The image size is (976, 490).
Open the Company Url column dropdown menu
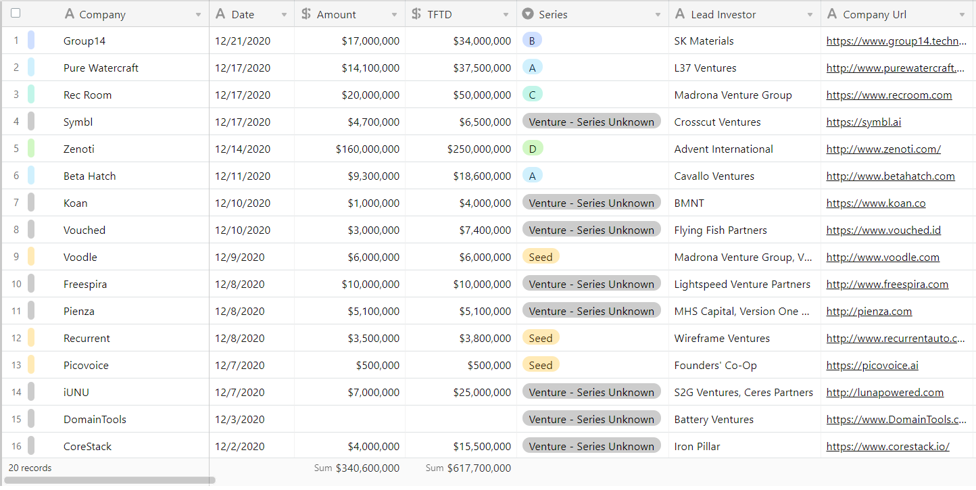point(962,15)
